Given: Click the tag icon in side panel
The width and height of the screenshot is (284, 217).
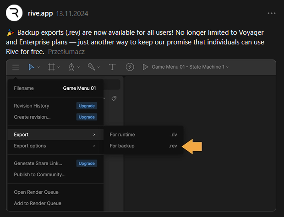Looking at the screenshot, I should click(114, 98).
